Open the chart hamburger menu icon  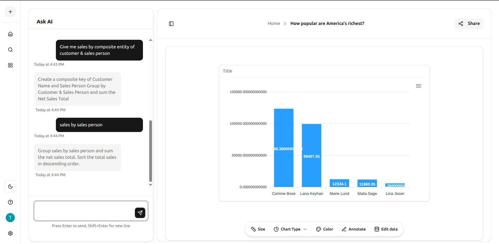[418, 86]
